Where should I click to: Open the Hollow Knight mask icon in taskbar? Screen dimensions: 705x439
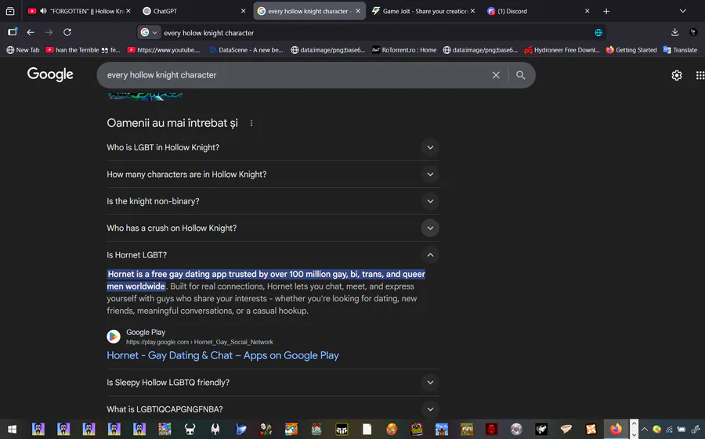pyautogui.click(x=190, y=429)
